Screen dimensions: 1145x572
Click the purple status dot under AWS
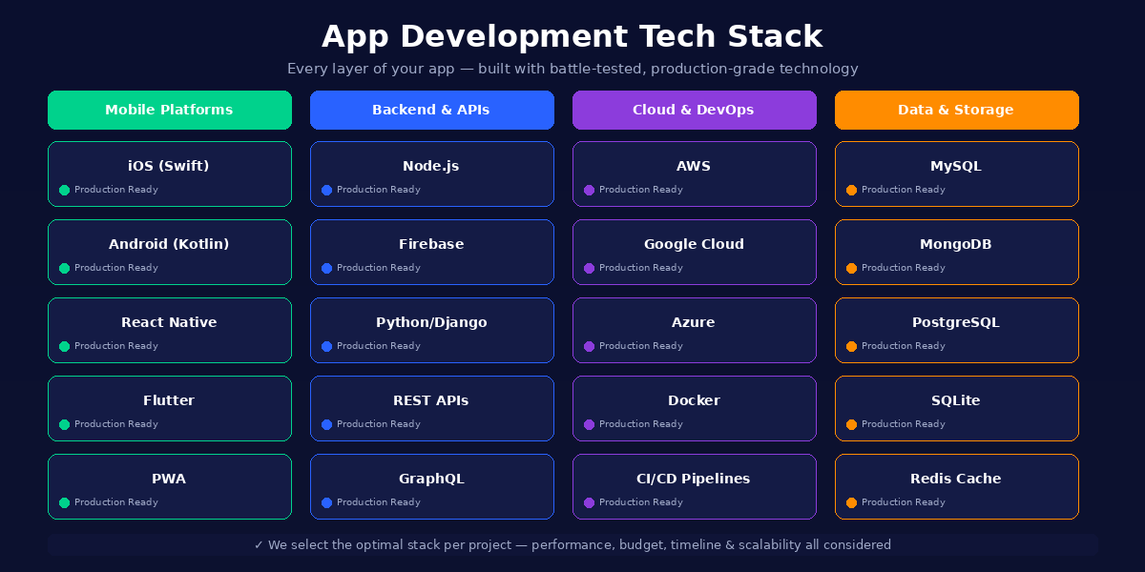tap(590, 190)
